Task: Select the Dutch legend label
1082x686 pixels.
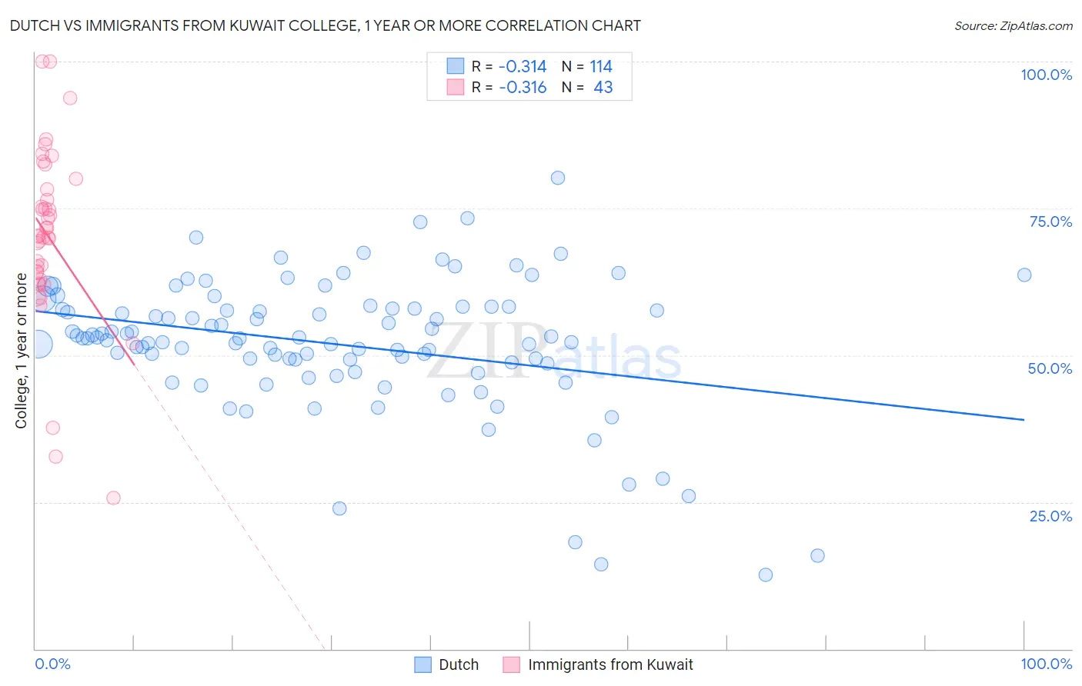Action: 459,664
